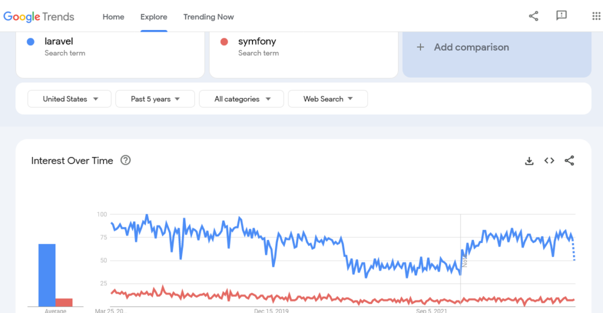Image resolution: width=603 pixels, height=313 pixels.
Task: Expand the United States region dropdown
Action: [69, 99]
